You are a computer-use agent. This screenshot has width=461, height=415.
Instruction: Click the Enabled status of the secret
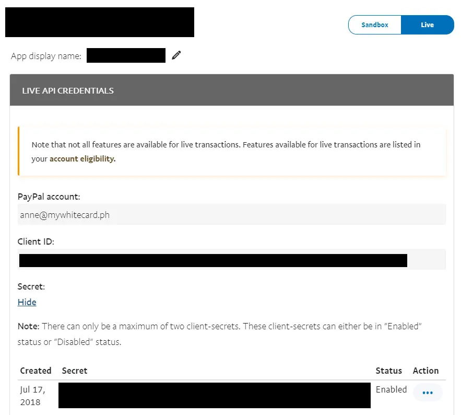(x=391, y=389)
